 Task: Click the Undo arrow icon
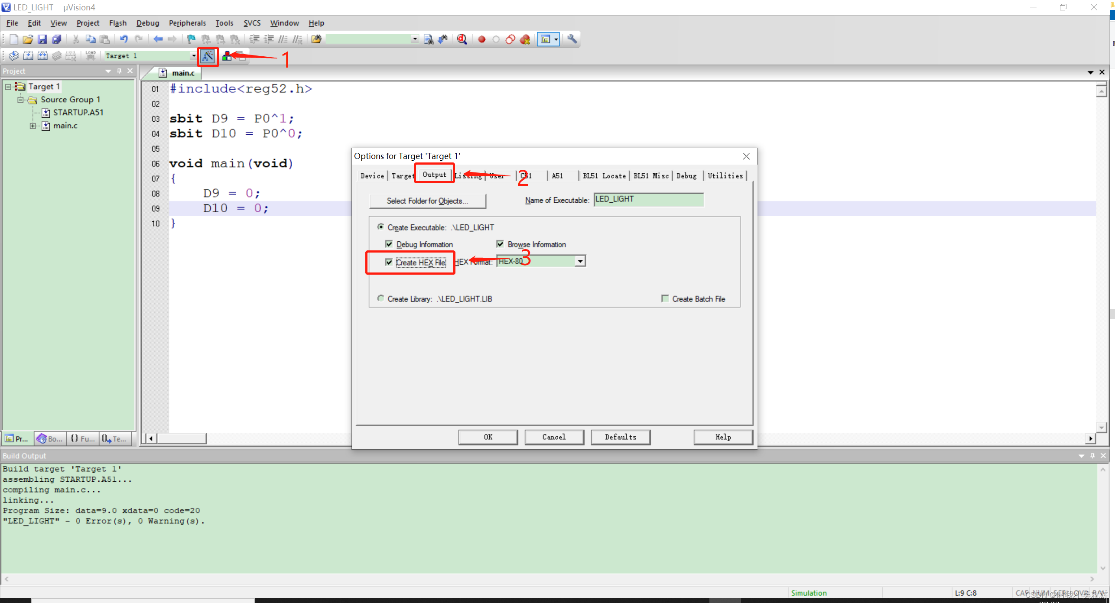pos(124,39)
